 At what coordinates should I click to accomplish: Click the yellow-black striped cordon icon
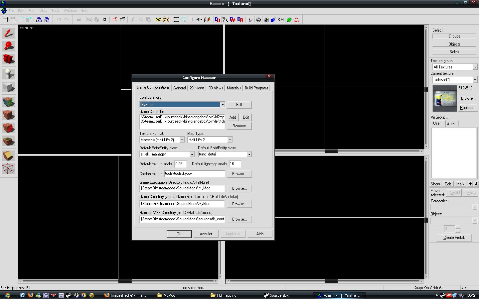pos(158,20)
